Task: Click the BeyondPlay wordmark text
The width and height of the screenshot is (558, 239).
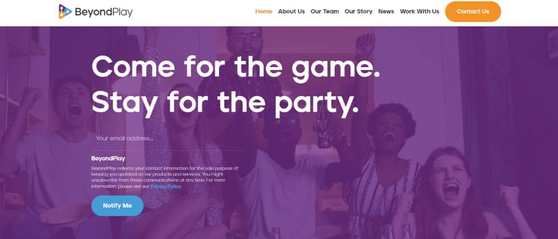Action: [104, 12]
